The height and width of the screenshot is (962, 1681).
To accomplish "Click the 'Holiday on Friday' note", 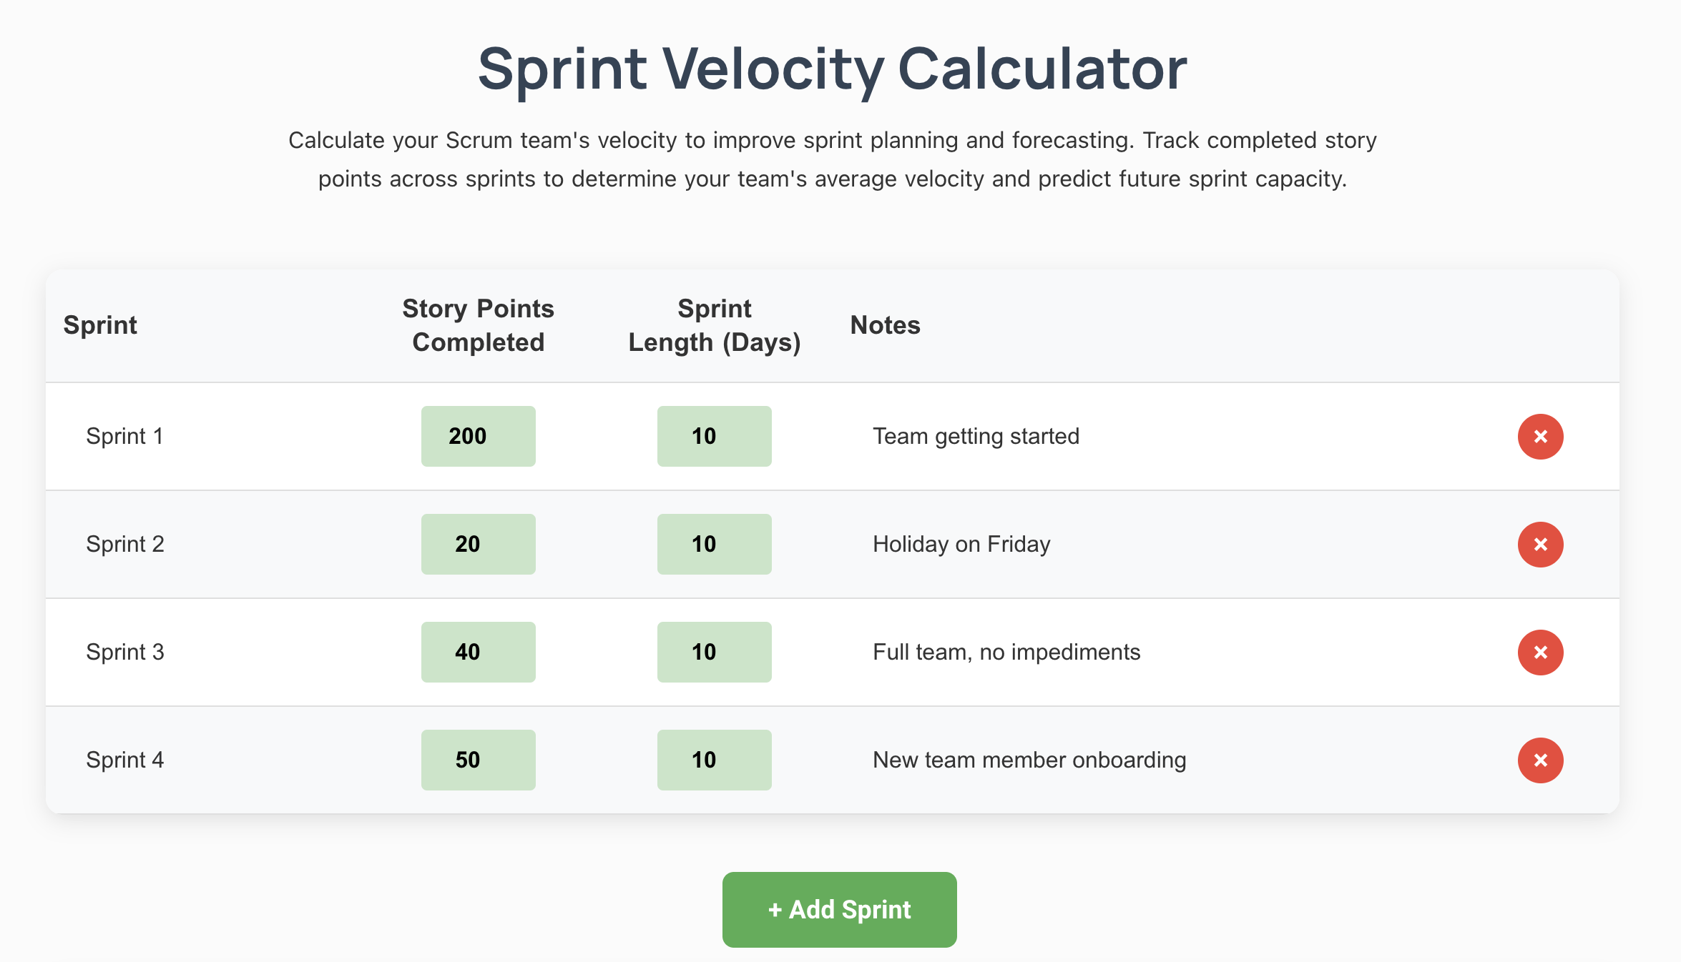I will 961,545.
